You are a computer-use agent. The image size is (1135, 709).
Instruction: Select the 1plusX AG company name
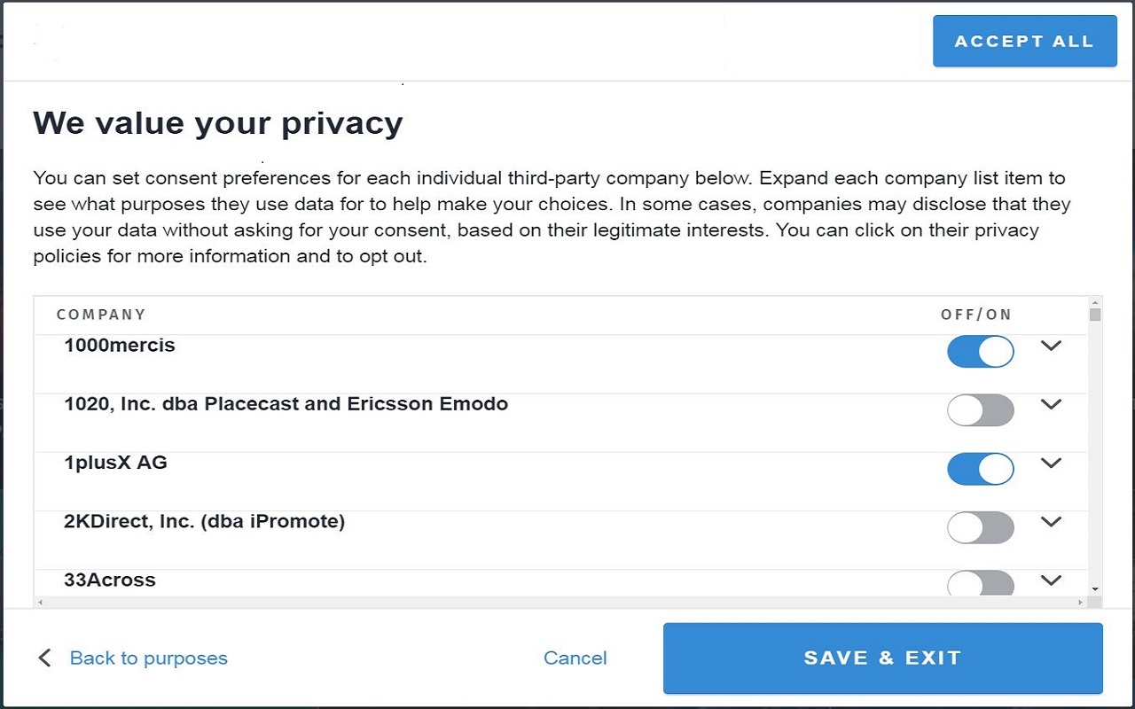click(115, 463)
